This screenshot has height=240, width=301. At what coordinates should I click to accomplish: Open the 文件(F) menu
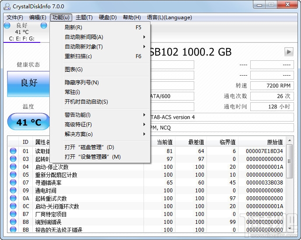(x=14, y=17)
